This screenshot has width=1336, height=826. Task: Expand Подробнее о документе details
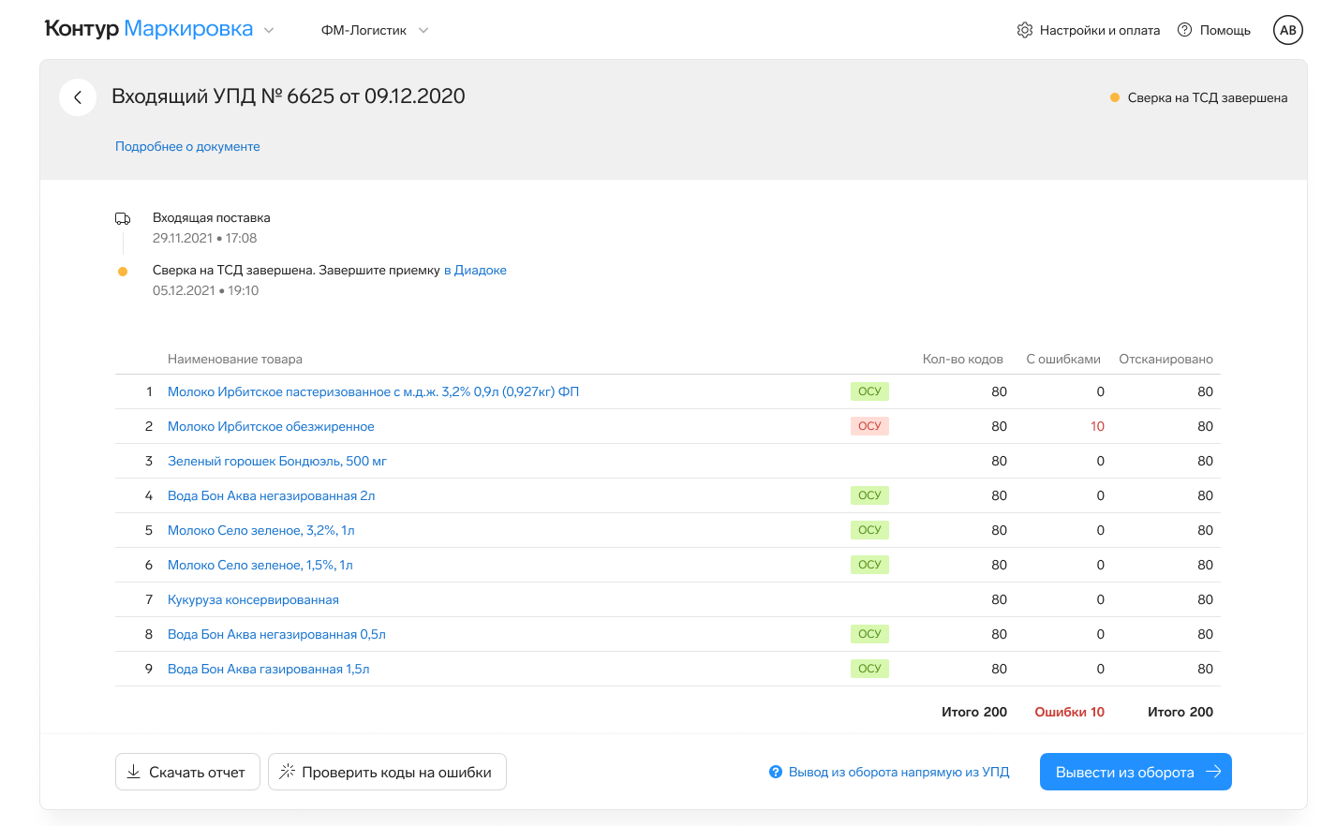coord(187,146)
